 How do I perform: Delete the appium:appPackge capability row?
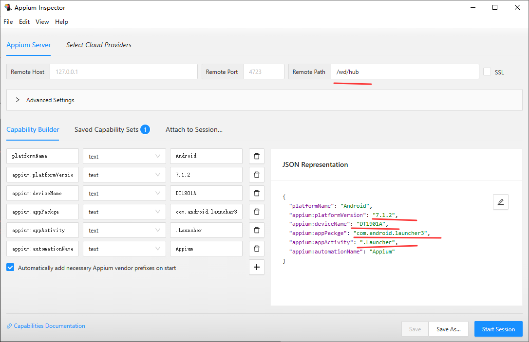click(256, 212)
